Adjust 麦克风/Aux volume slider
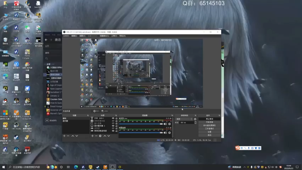This screenshot has height=170, width=302. 141,124
